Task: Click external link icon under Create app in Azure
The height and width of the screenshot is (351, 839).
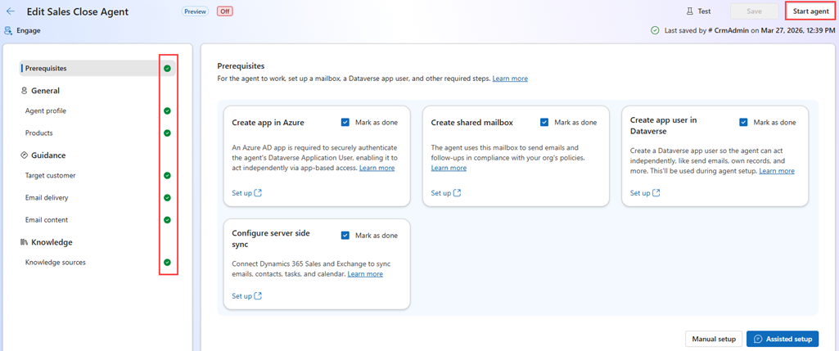Action: (x=258, y=193)
